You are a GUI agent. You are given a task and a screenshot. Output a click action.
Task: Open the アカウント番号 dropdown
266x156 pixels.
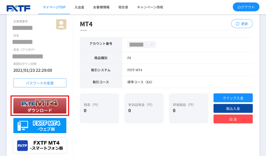141,45
